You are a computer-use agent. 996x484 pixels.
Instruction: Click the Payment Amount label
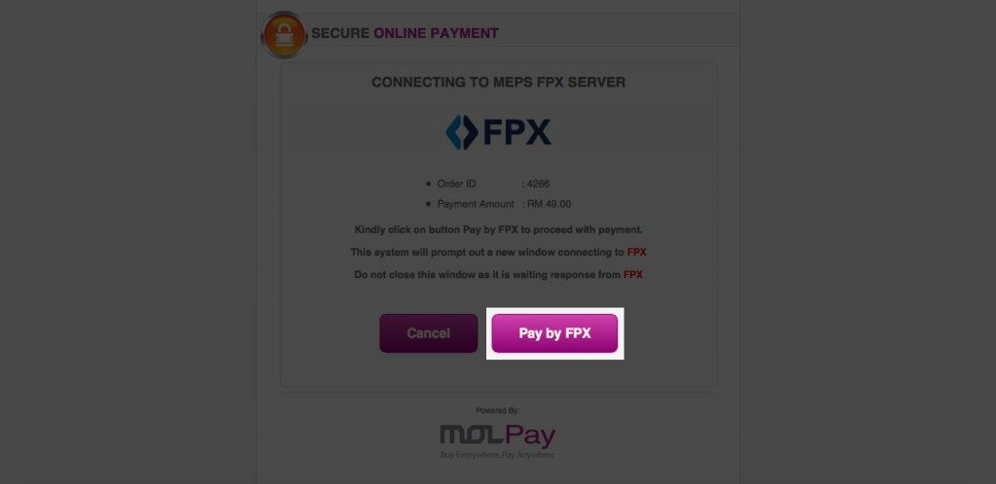click(476, 204)
